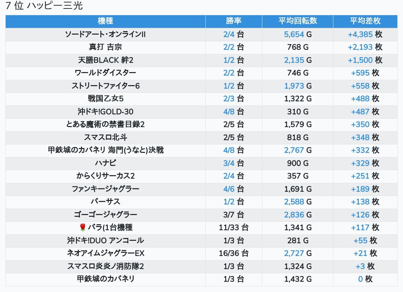Screen dimensions: 403x292
Task: Click 4/6 台 win rate for ファンキージャグラー
Action: coord(234,189)
